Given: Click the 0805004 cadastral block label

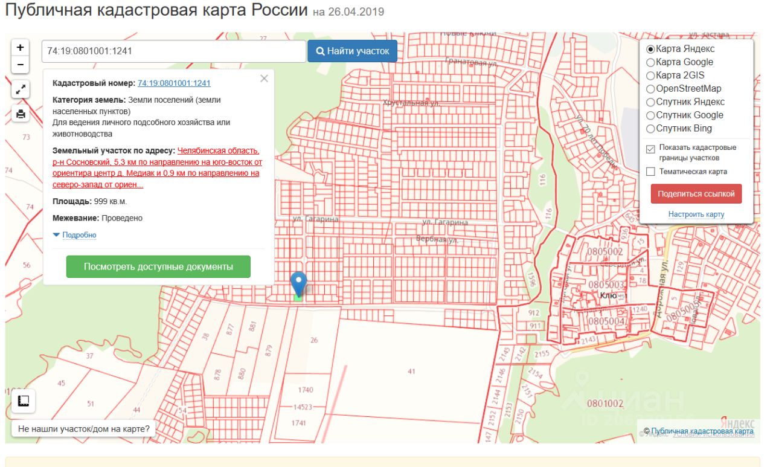Looking at the screenshot, I should click(x=606, y=321).
